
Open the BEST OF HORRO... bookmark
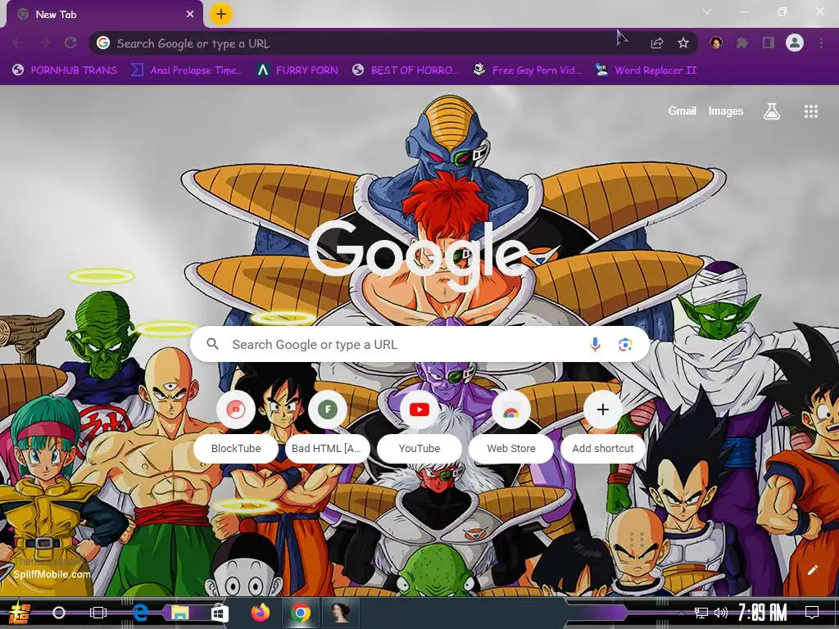tap(406, 70)
